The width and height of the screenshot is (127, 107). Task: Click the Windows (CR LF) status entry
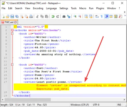[x=80, y=105]
